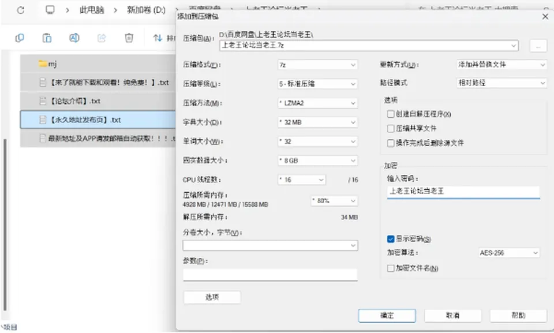Click the 参数 input field
This screenshot has width=554, height=333.
[x=270, y=275]
